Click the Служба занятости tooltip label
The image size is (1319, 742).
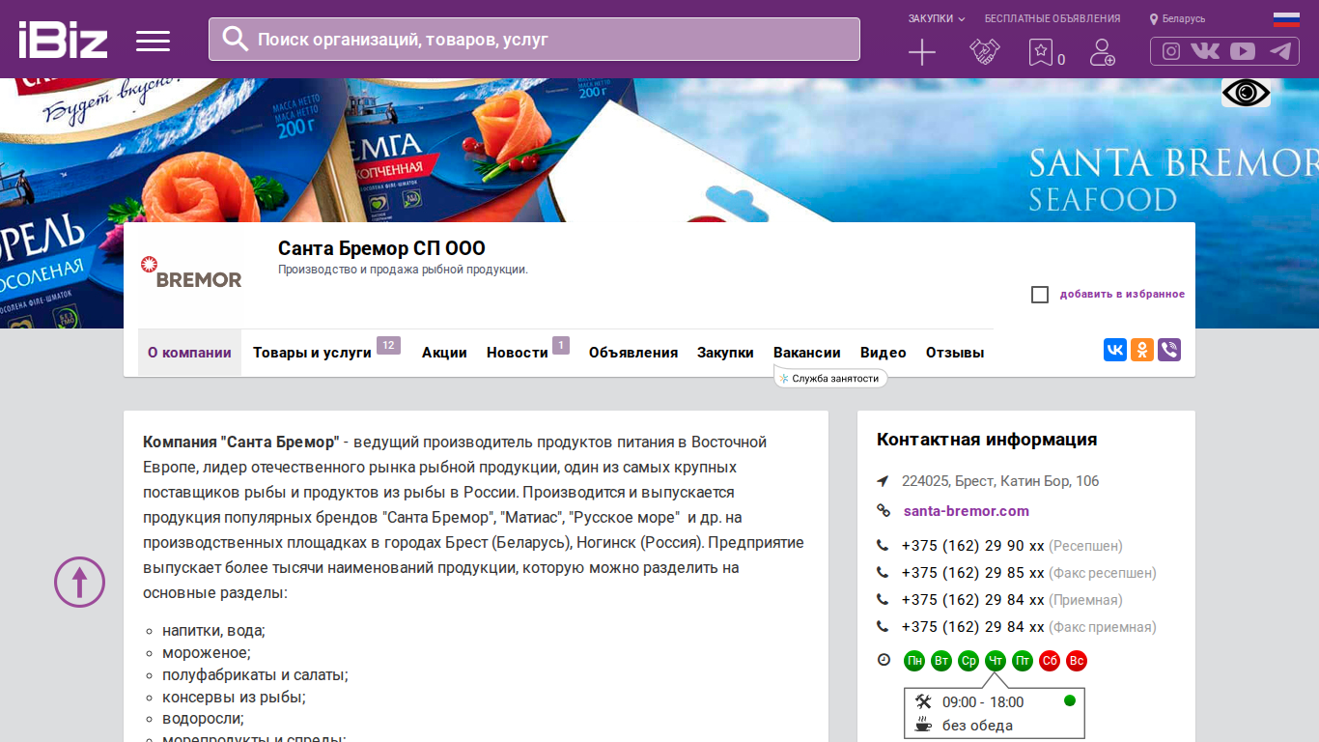point(830,379)
